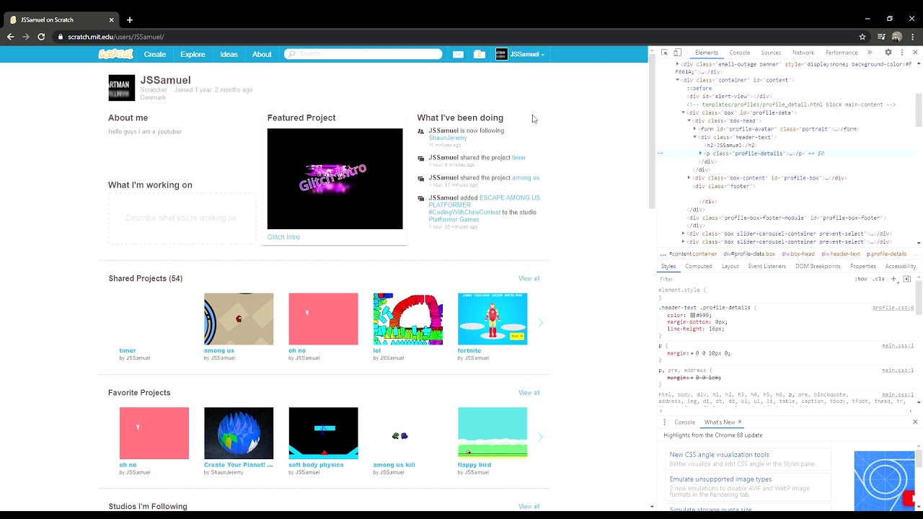Viewport: 923px width, 519px height.
Task: Click the What I'm working on text box
Action: tap(182, 218)
